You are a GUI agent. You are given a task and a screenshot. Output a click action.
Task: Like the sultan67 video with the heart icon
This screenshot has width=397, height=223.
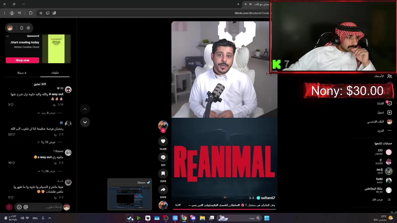point(163,141)
